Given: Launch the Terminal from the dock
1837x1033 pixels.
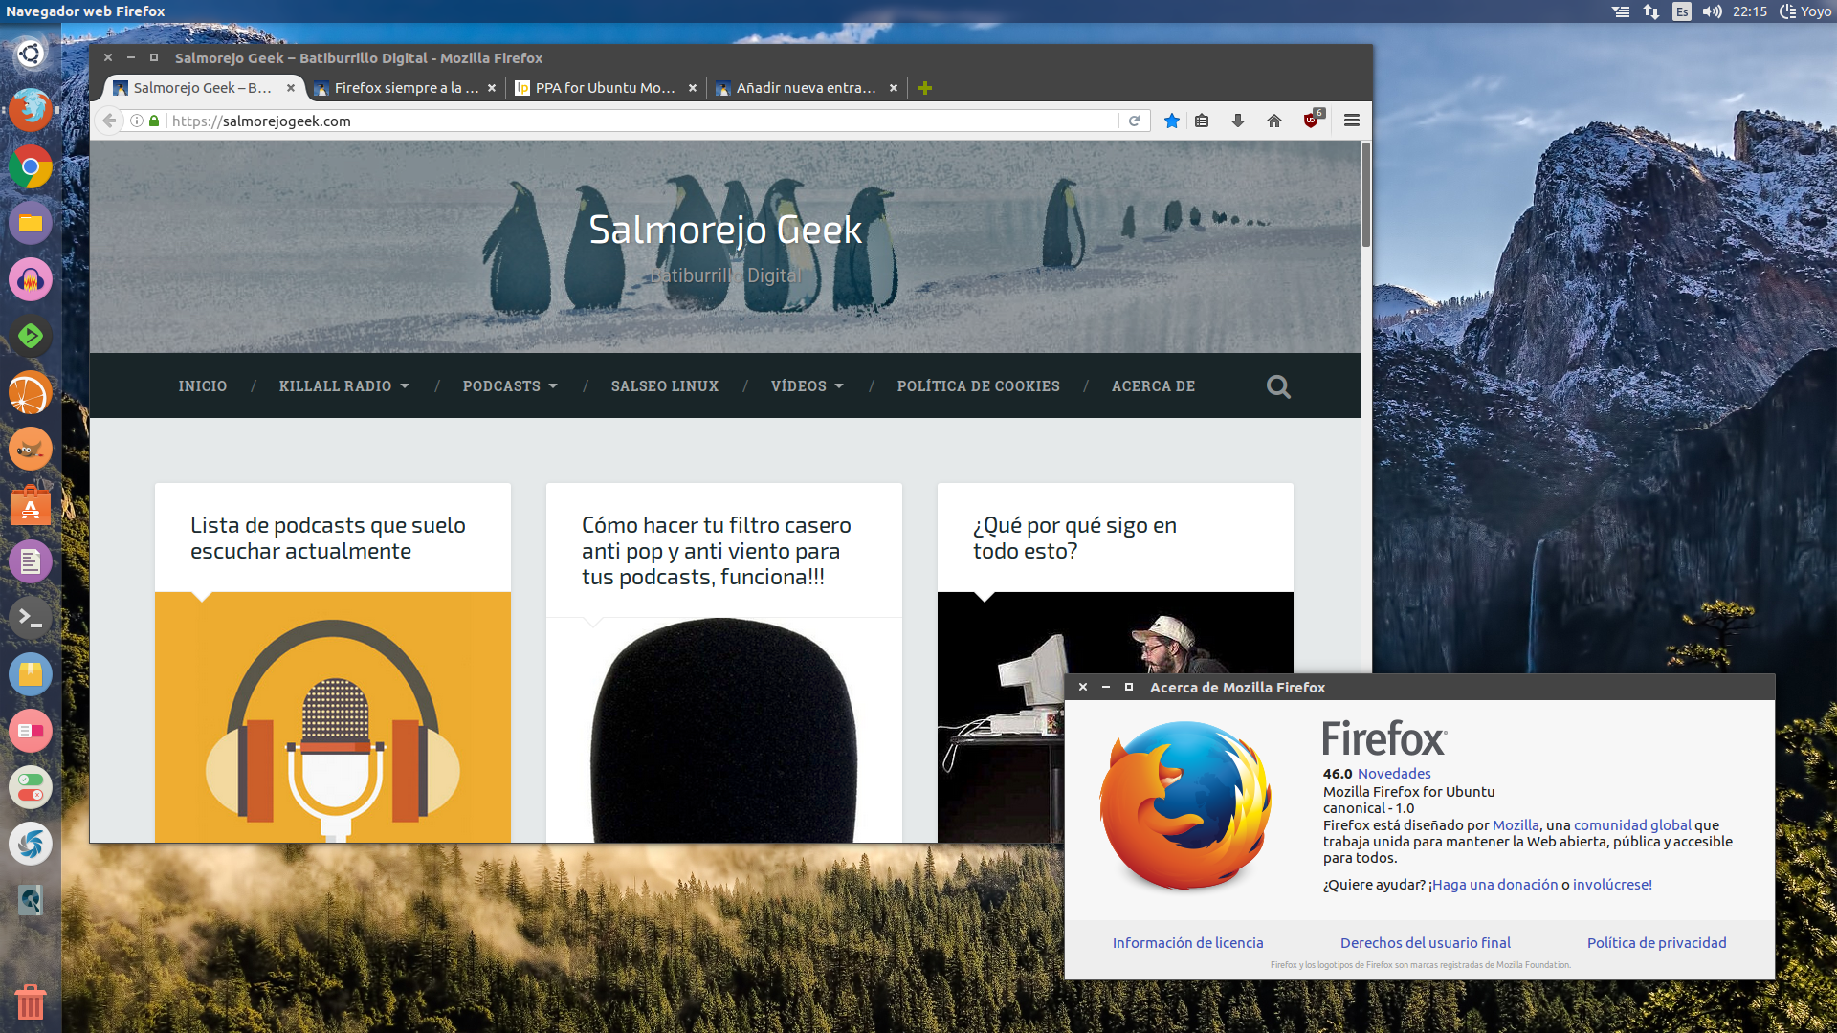Looking at the screenshot, I should pos(31,618).
